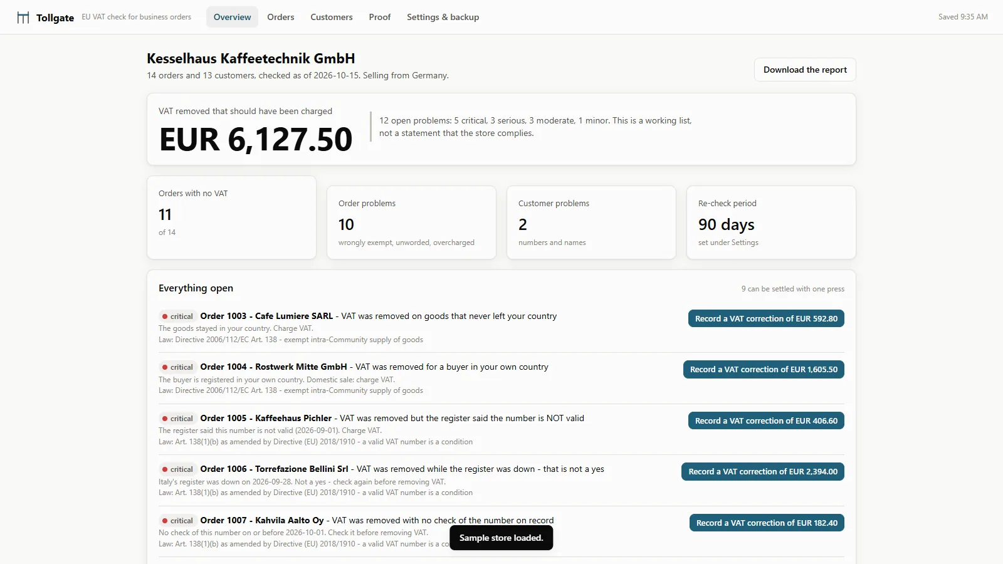The image size is (1003, 564).
Task: Click the EUR 6,127.50 total amount
Action: tap(256, 139)
